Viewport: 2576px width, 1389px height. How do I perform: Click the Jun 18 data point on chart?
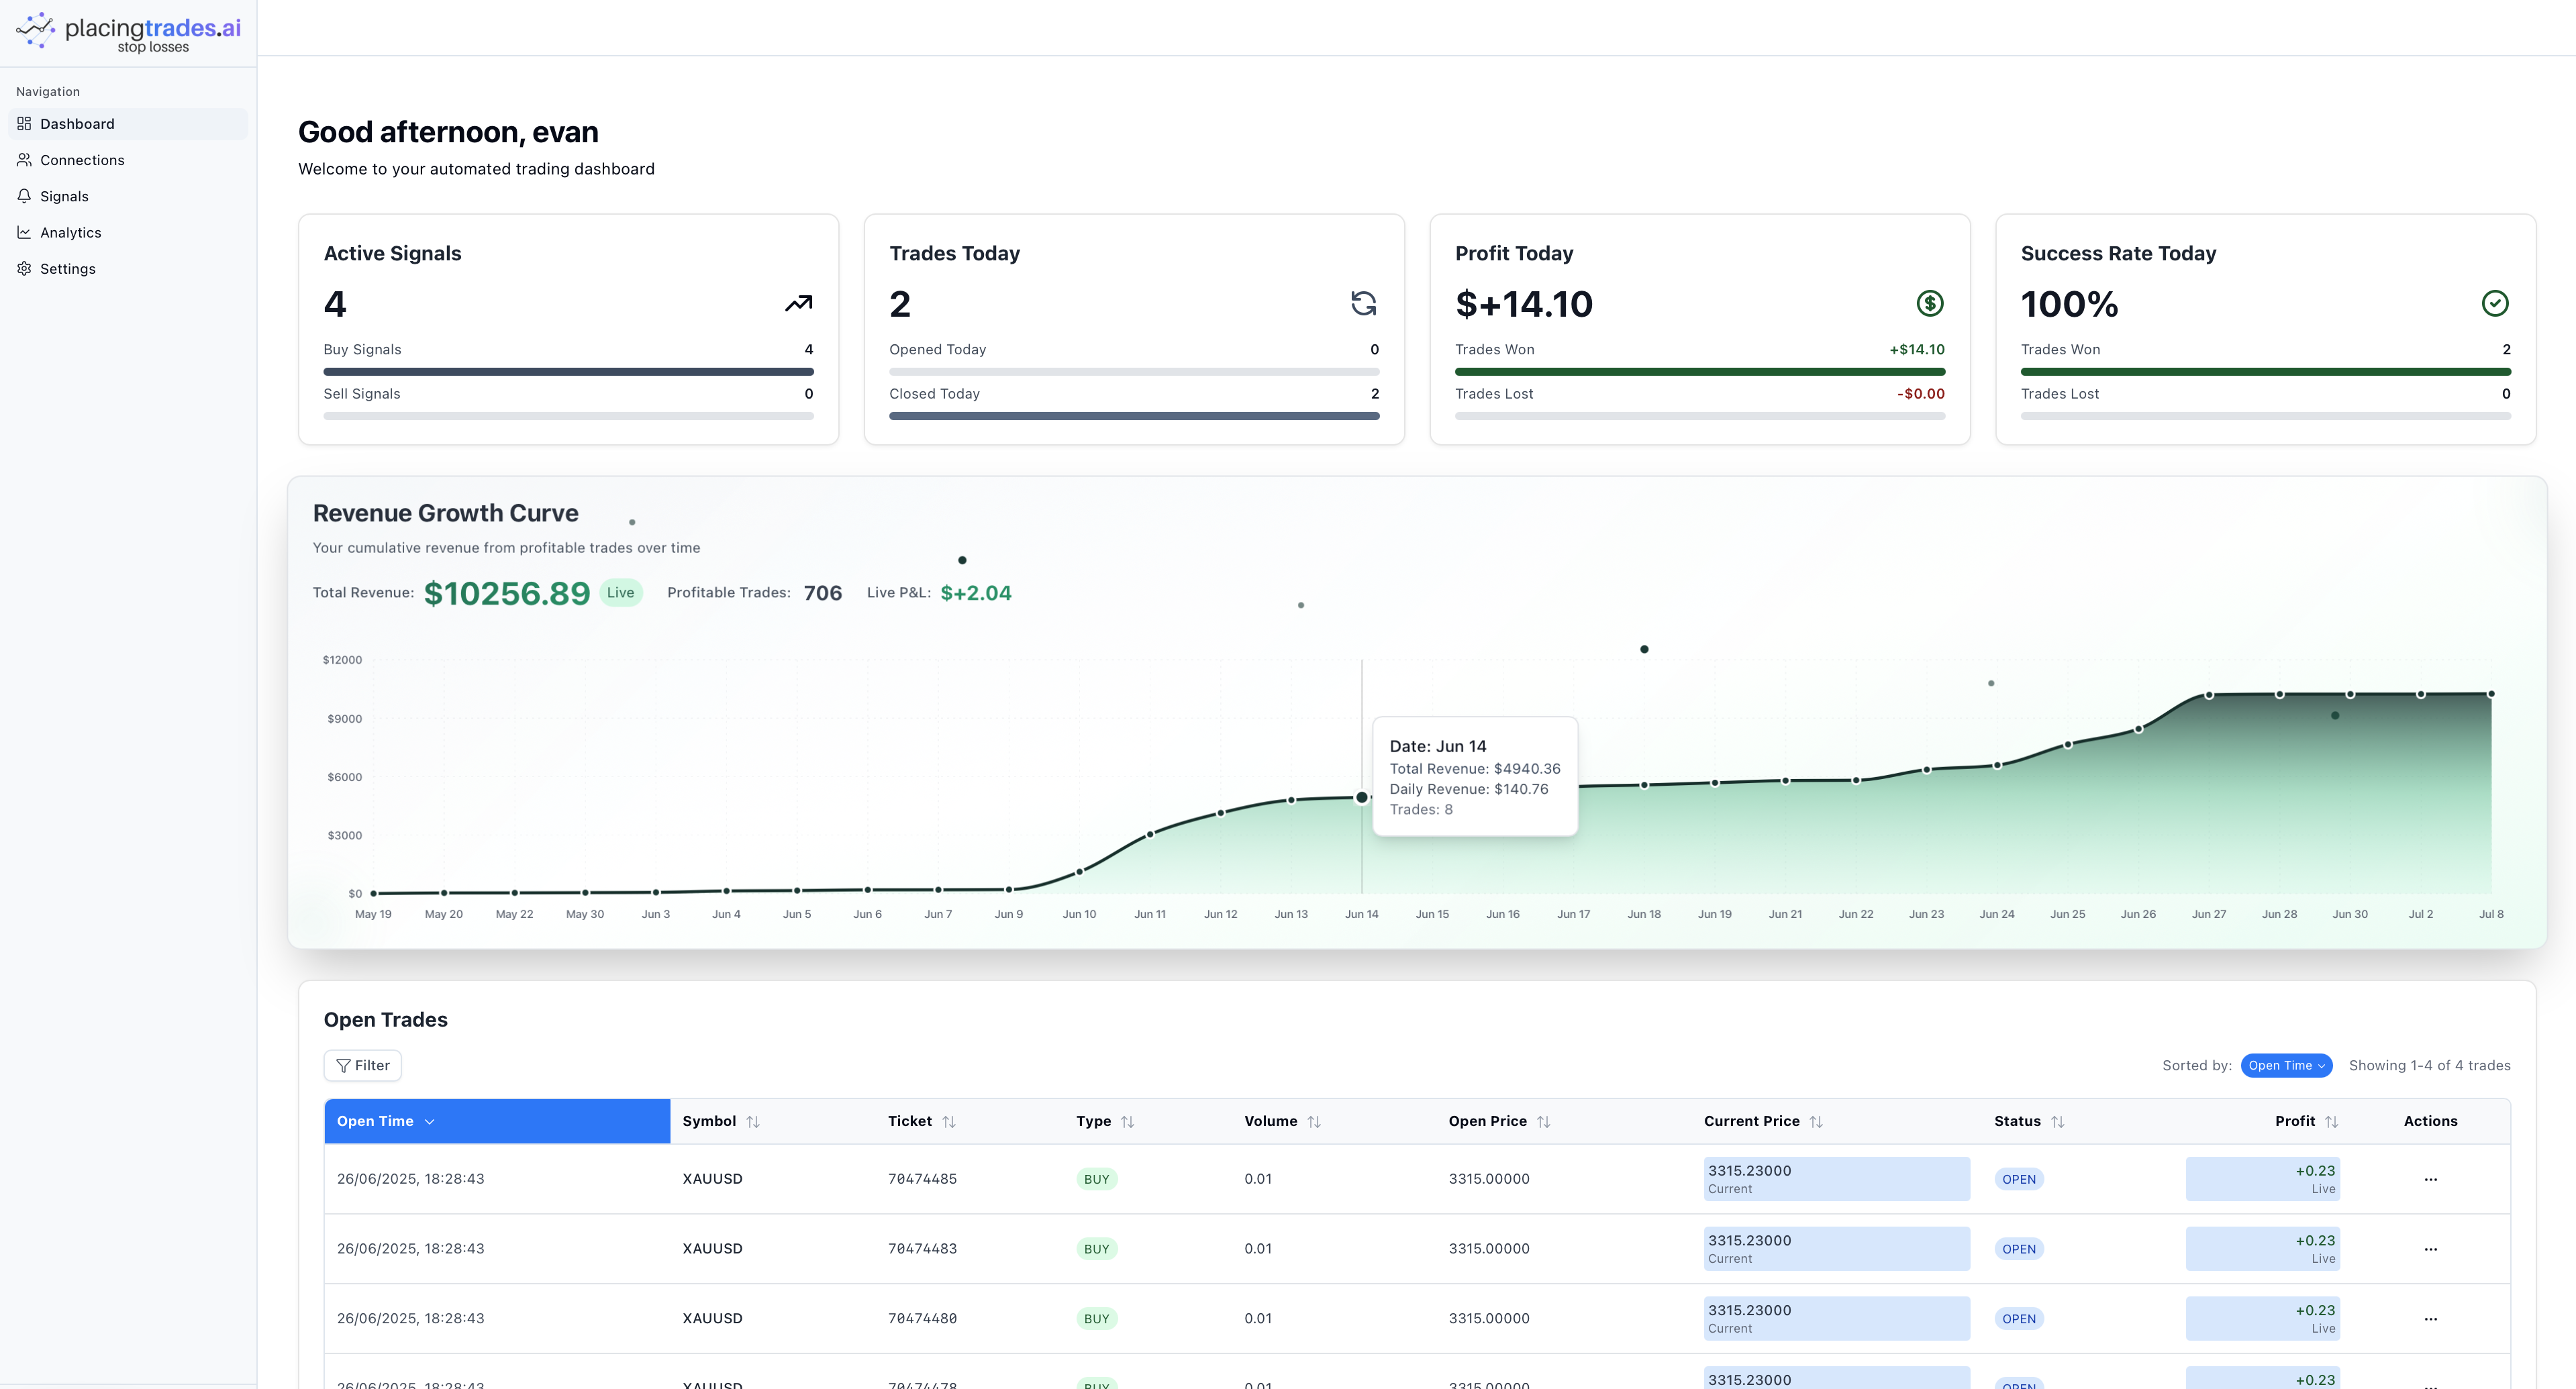[x=1644, y=785]
